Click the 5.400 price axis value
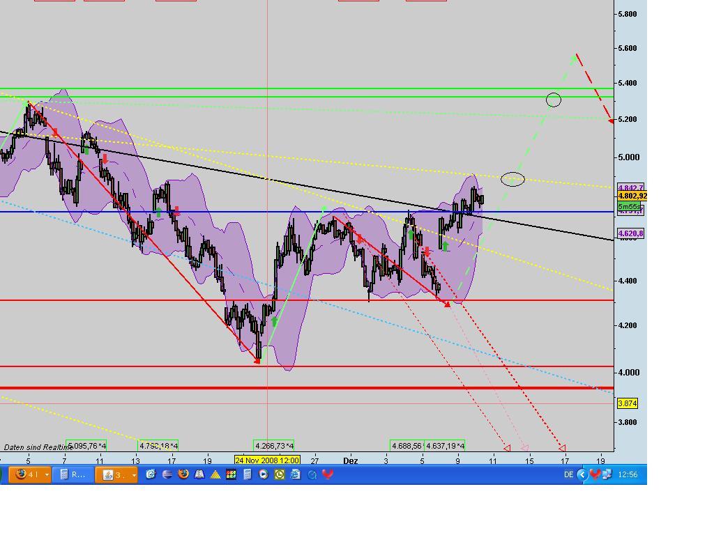The image size is (714, 535). click(x=628, y=84)
